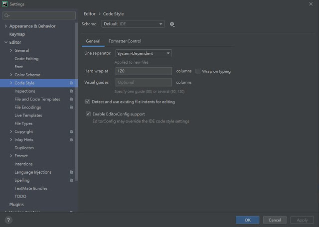Click the copy icon beside Code Style

(71, 83)
